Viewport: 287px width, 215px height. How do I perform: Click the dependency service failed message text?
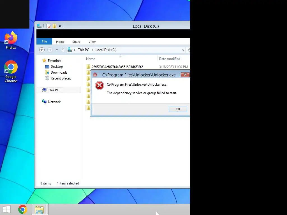[142, 93]
